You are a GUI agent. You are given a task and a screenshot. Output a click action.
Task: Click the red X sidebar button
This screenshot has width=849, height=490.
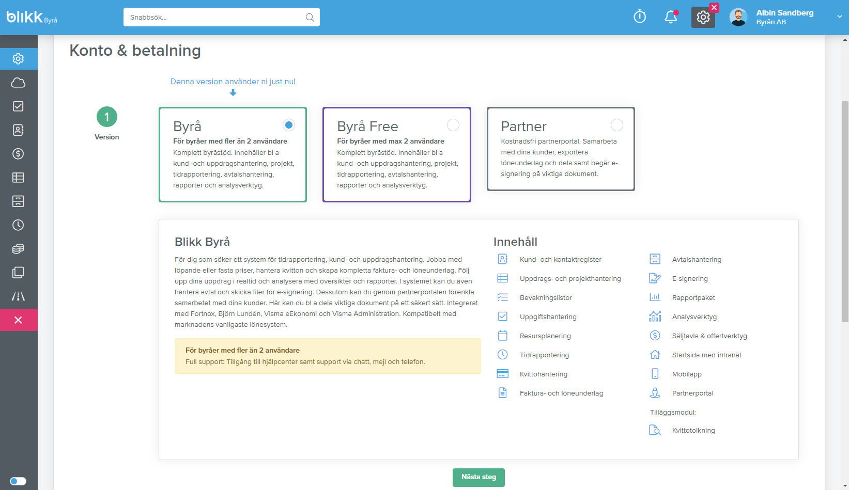click(19, 320)
